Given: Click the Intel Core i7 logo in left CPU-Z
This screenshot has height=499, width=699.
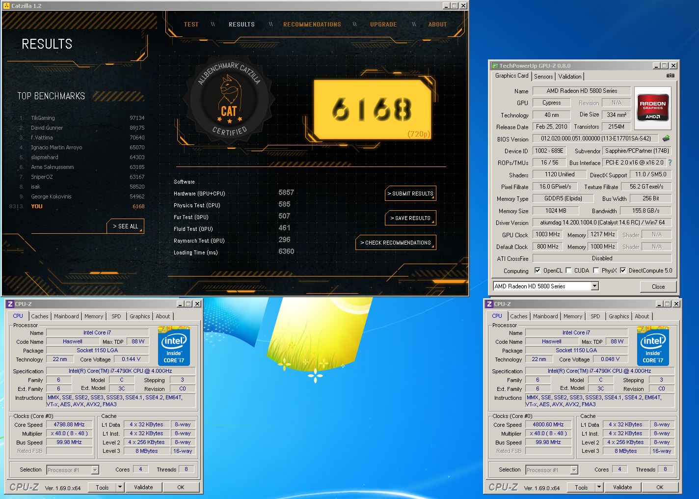Looking at the screenshot, I should coord(174,346).
